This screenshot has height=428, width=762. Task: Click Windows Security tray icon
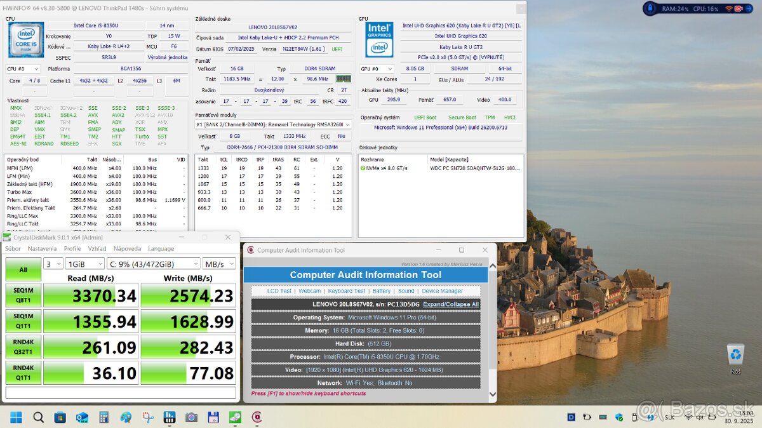619,417
